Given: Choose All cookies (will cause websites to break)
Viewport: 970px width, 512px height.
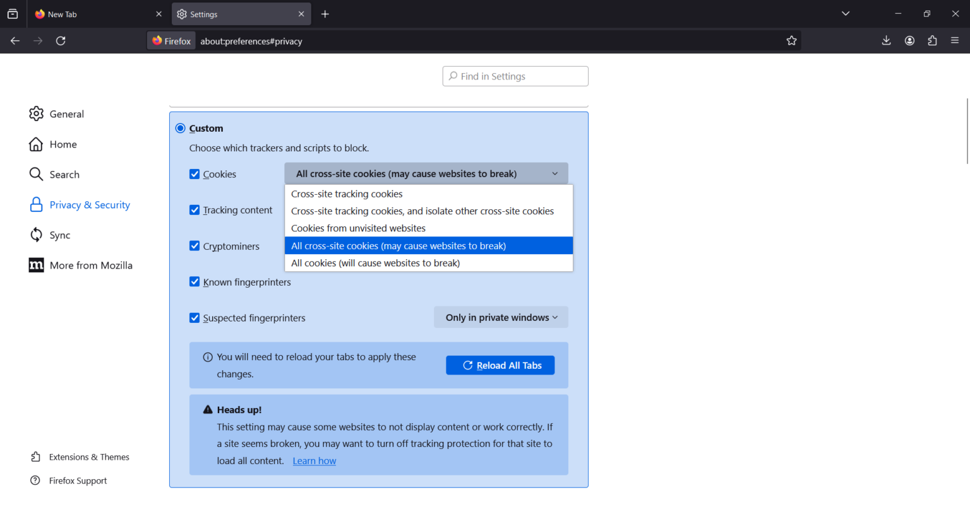Looking at the screenshot, I should [375, 263].
